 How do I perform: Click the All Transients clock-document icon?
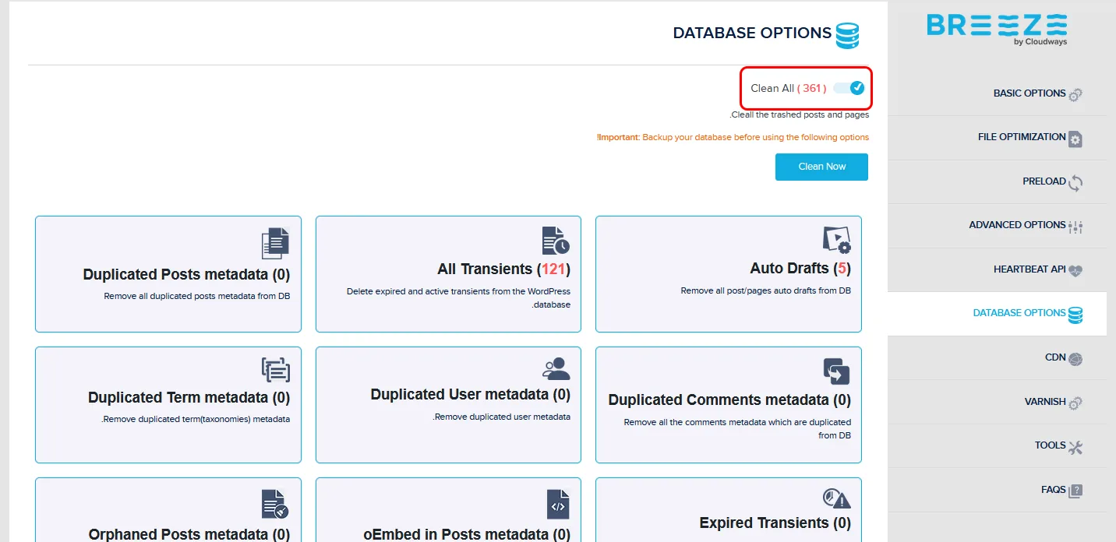click(556, 241)
